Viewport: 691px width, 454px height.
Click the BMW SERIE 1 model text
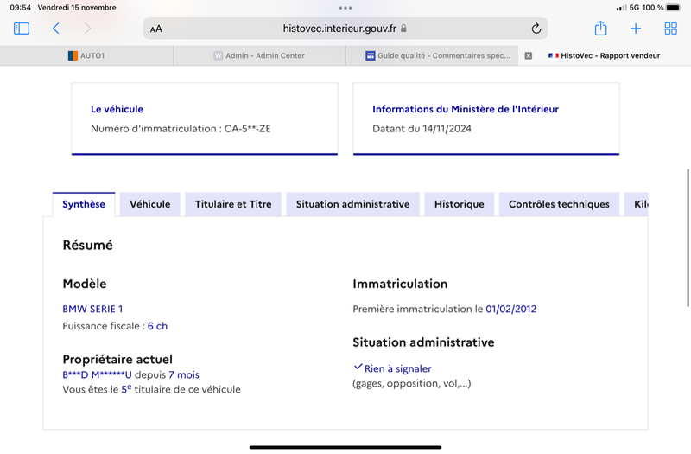[x=92, y=309]
